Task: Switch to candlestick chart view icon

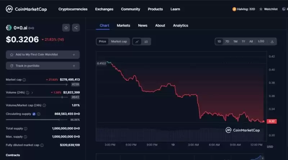Action: pos(146,42)
